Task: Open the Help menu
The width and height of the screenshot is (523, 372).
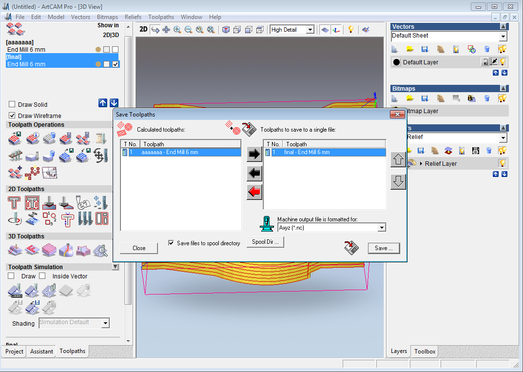Action: click(215, 17)
